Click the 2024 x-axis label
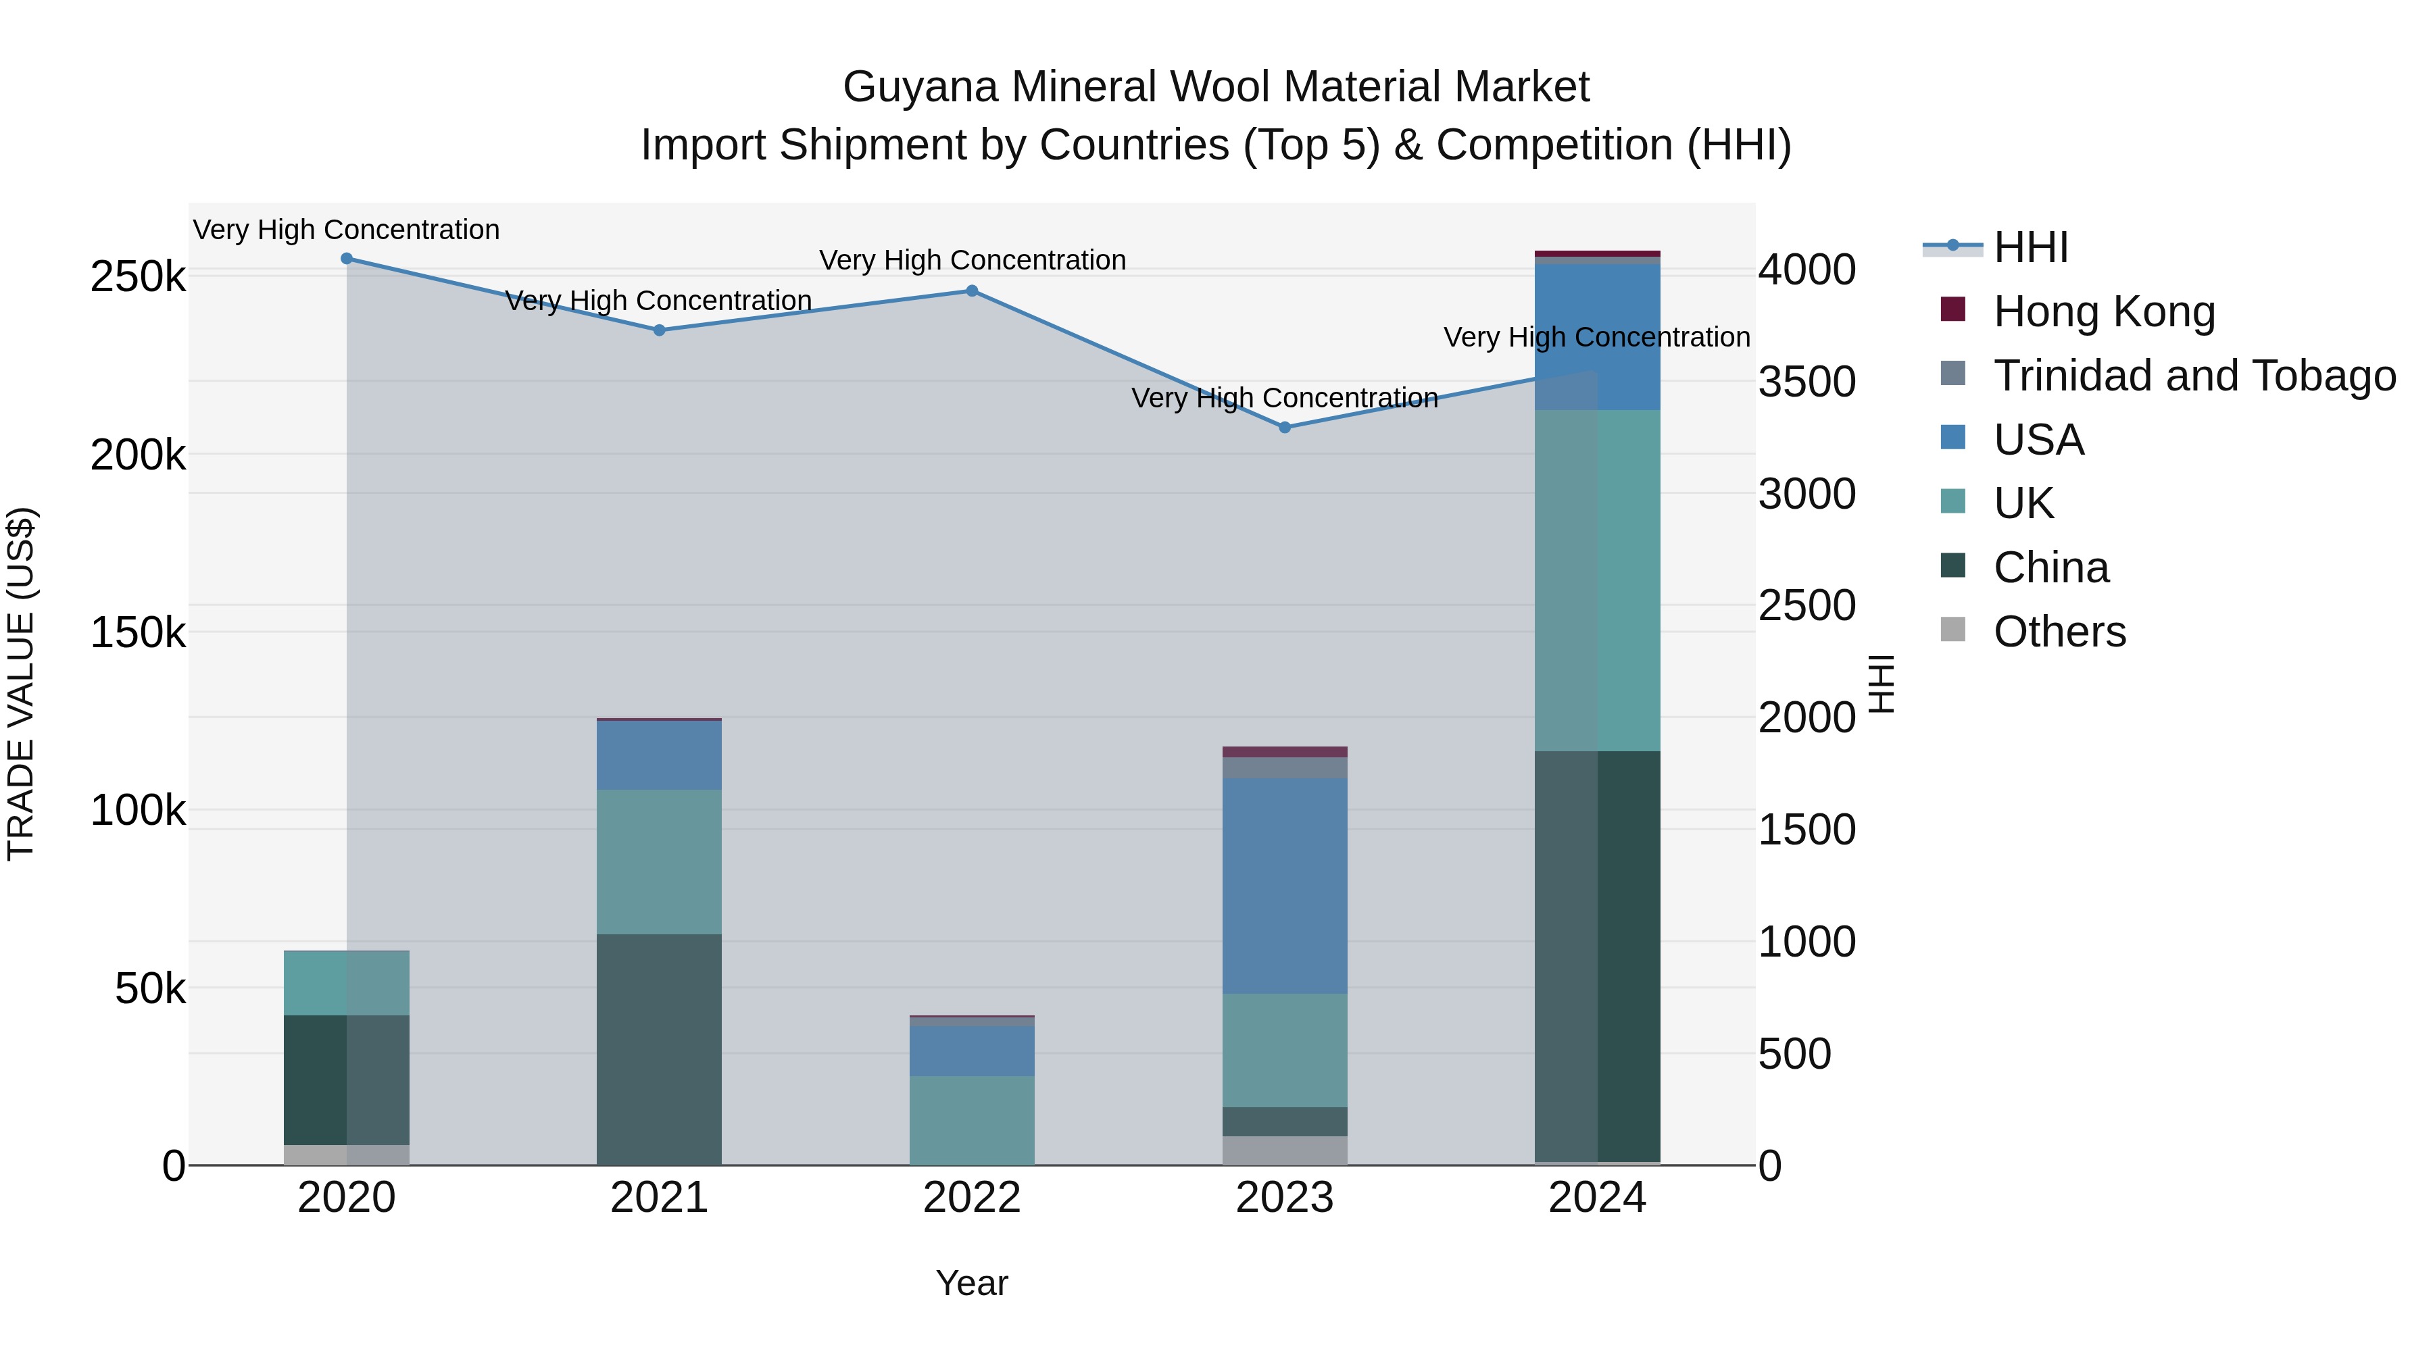This screenshot has width=2433, height=1368. (1597, 1198)
